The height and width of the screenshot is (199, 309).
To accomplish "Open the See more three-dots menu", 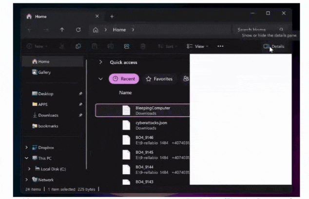I will 220,47.
